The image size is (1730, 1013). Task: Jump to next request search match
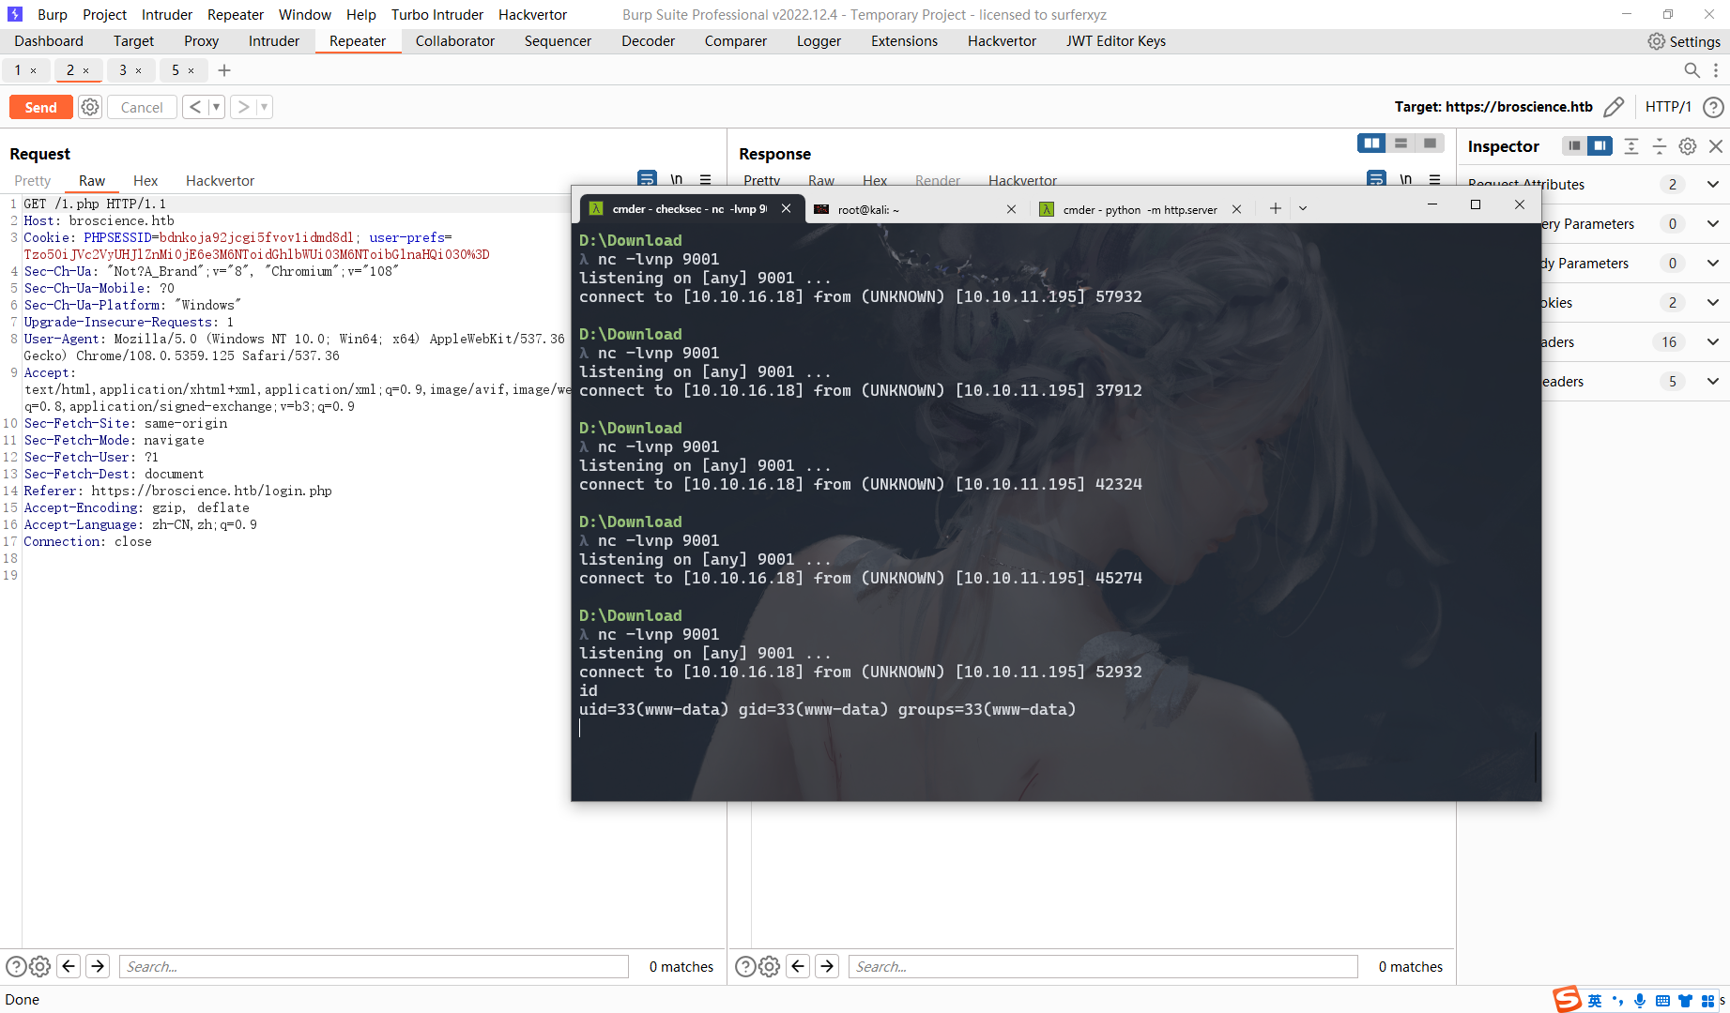(98, 966)
